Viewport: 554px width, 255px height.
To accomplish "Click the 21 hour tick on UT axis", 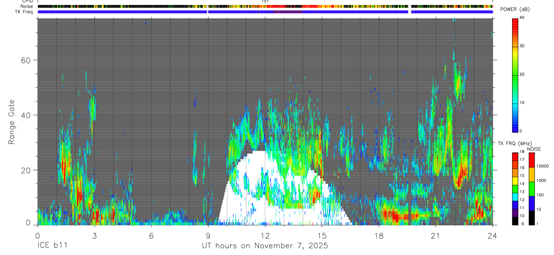I will click(x=436, y=235).
